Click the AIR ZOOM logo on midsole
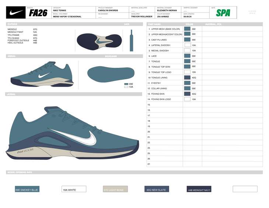The image size is (269, 208). [25, 151]
